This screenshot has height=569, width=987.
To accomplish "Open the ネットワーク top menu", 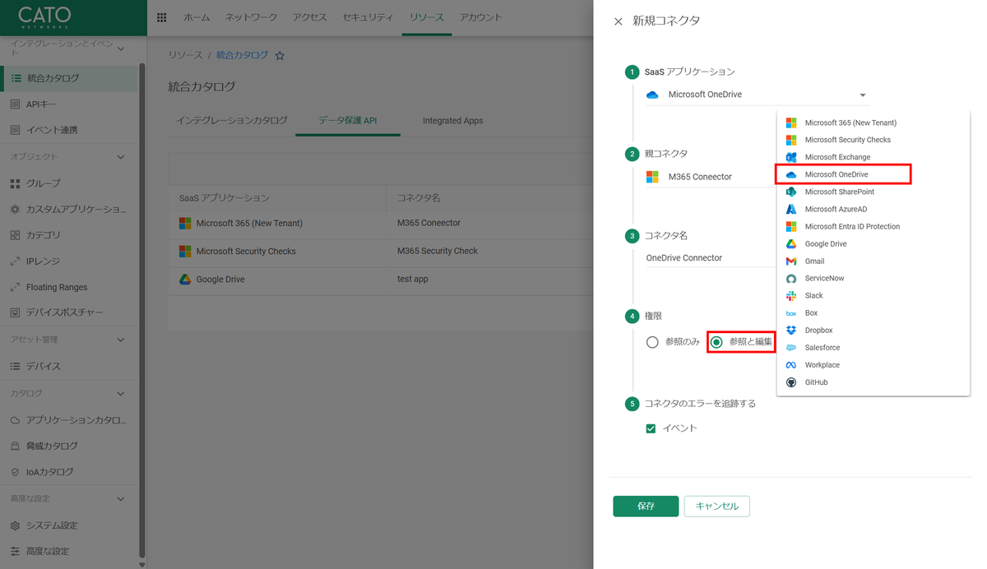I will tap(251, 17).
